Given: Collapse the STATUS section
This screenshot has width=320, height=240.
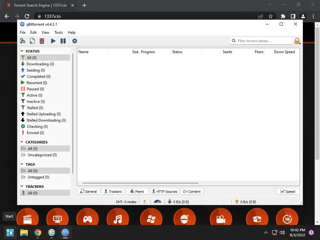Looking at the screenshot, I should pos(22,51).
